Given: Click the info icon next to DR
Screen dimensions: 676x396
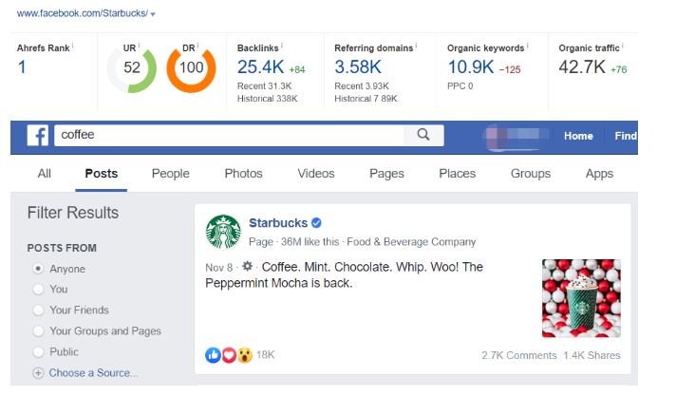Looking at the screenshot, I should pos(197,46).
